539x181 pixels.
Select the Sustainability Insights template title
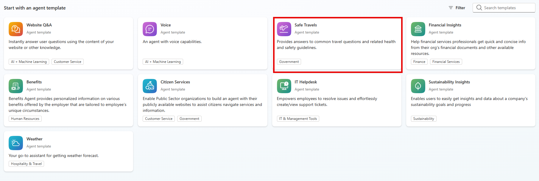click(x=449, y=82)
